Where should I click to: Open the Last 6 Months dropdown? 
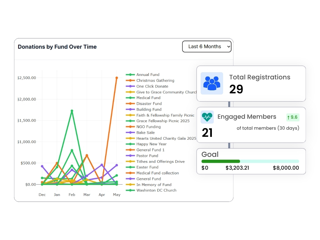coord(207,47)
